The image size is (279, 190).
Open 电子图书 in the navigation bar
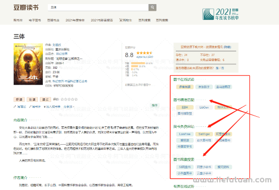coord(35,20)
